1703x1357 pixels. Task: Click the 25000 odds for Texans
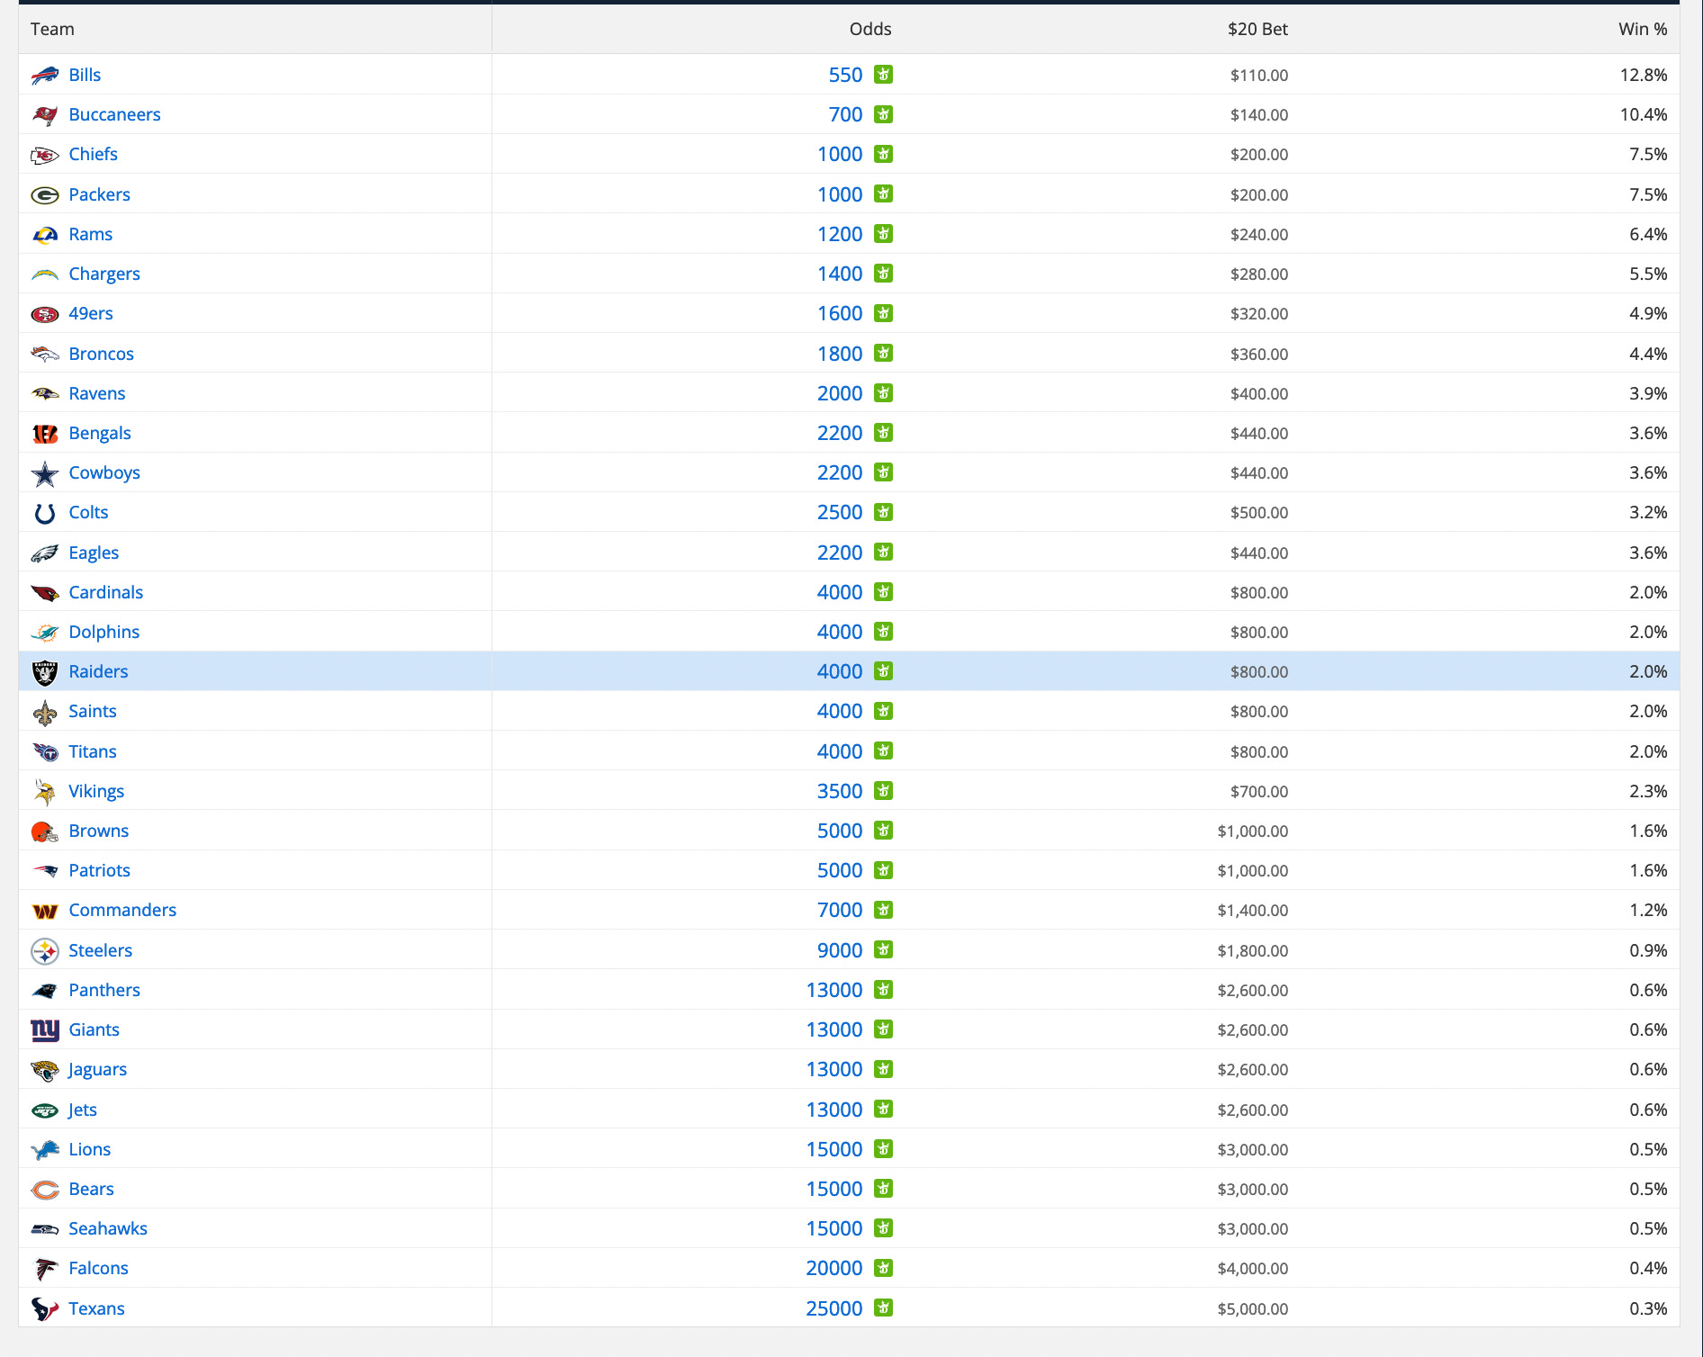[x=834, y=1308]
